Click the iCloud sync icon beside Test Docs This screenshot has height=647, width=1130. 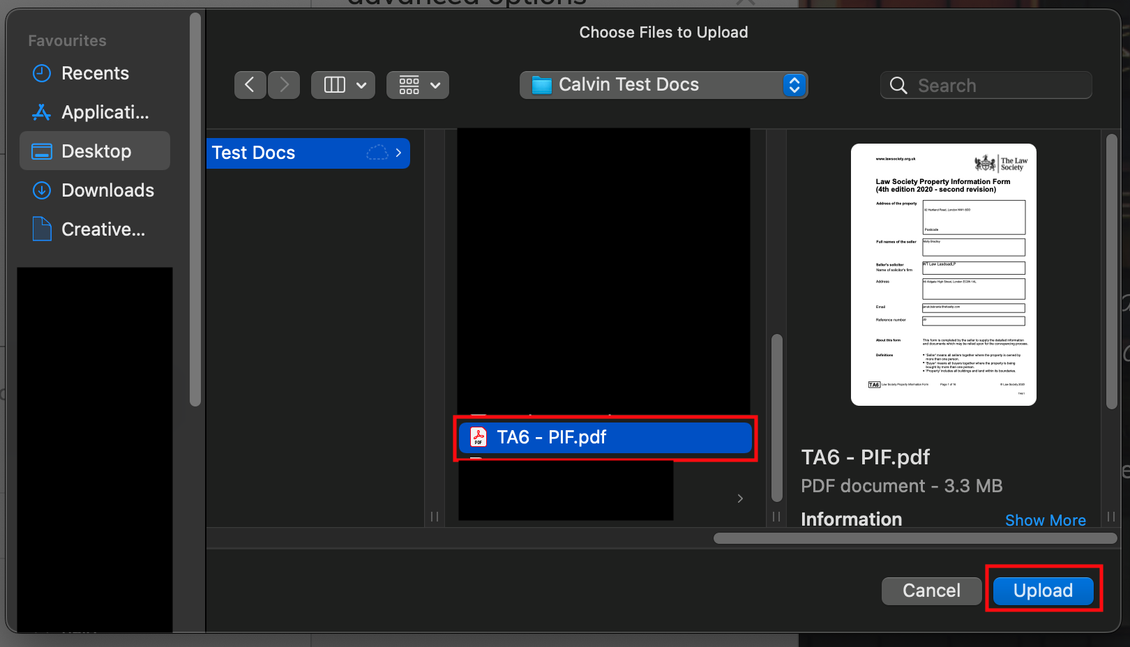[377, 153]
